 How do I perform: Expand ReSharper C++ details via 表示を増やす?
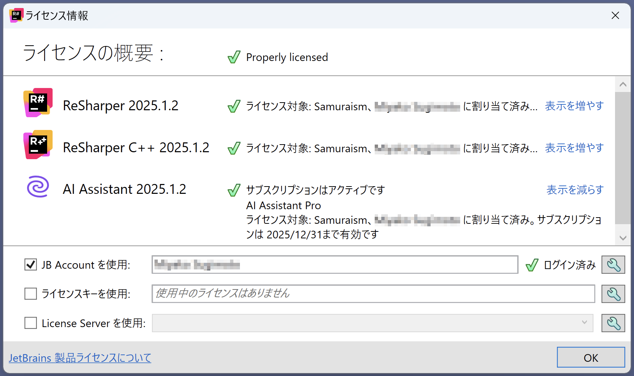coord(574,148)
